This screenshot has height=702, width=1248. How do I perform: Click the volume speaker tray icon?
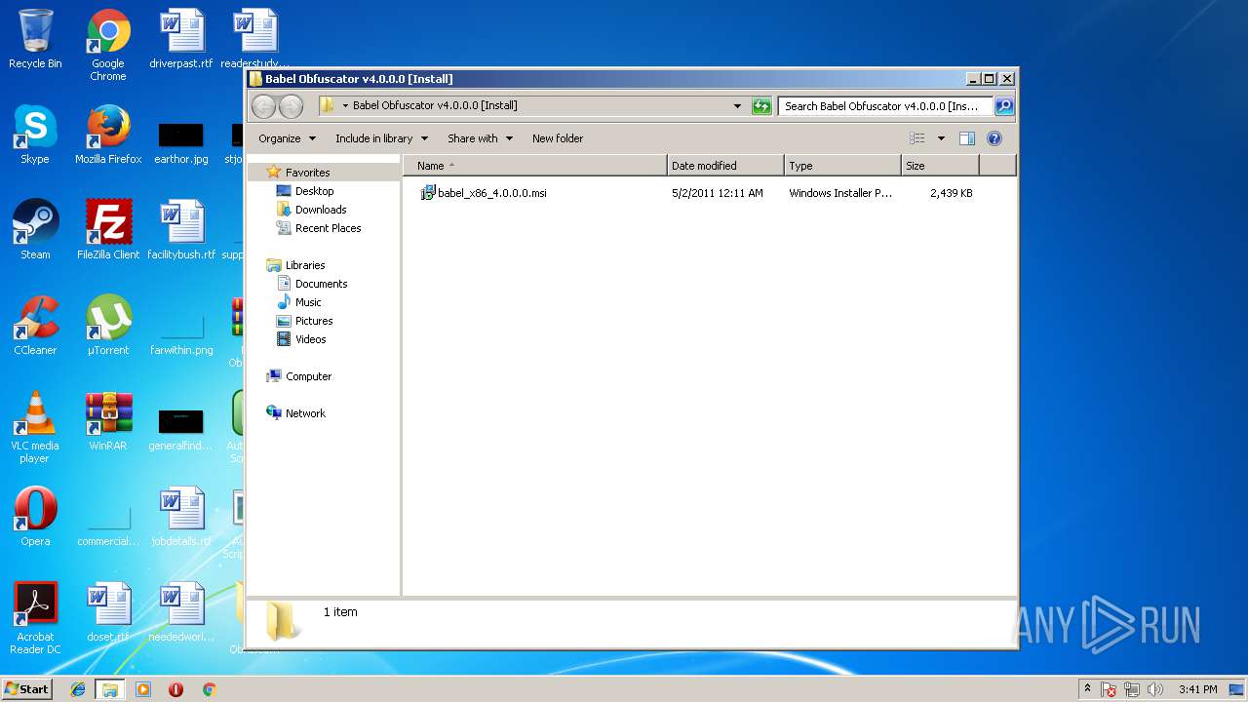click(x=1155, y=689)
